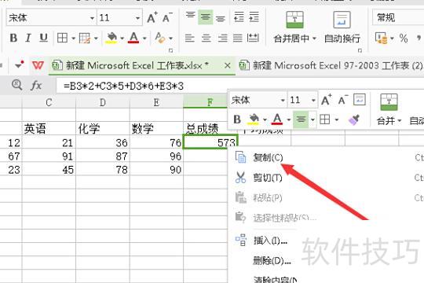
Task: Apply the ribbon yellow fill color bucket
Action: point(112,38)
